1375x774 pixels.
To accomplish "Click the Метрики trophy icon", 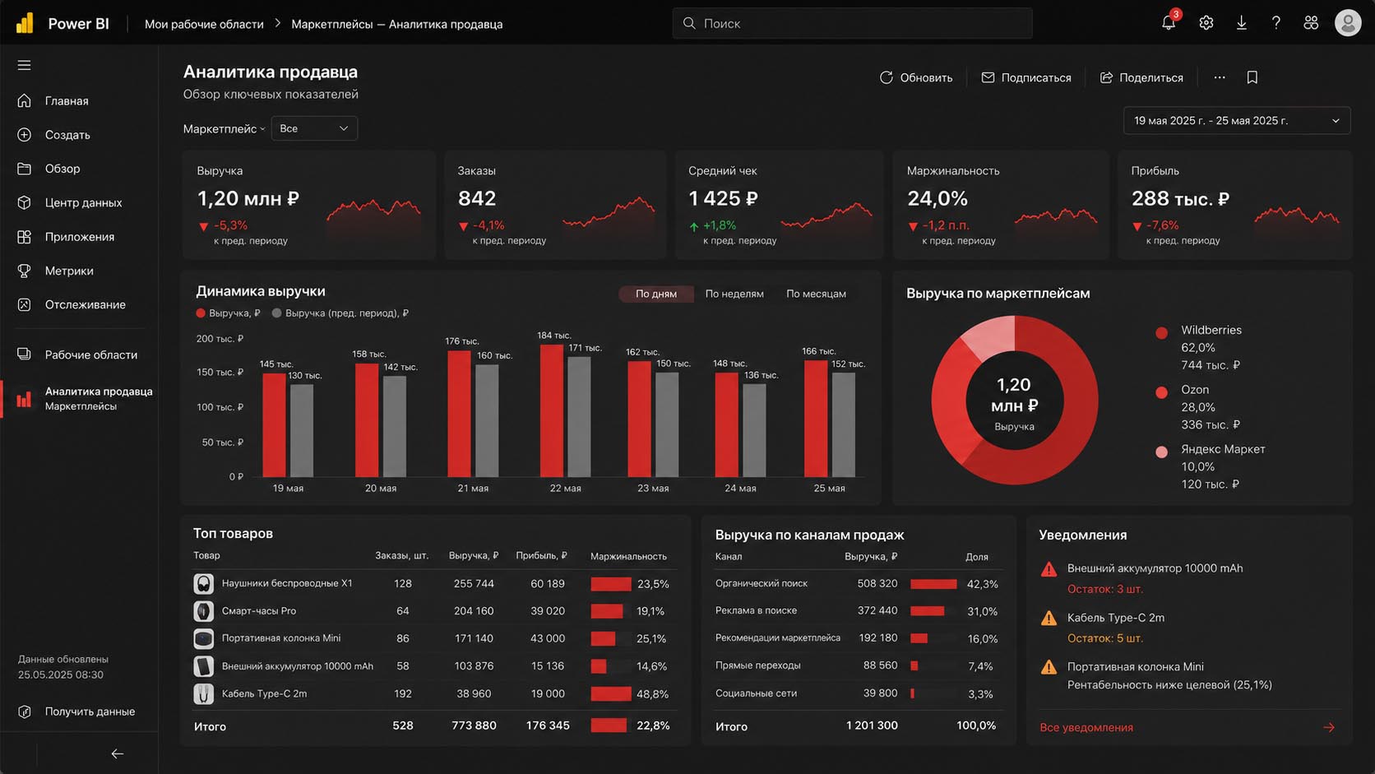I will click(24, 271).
